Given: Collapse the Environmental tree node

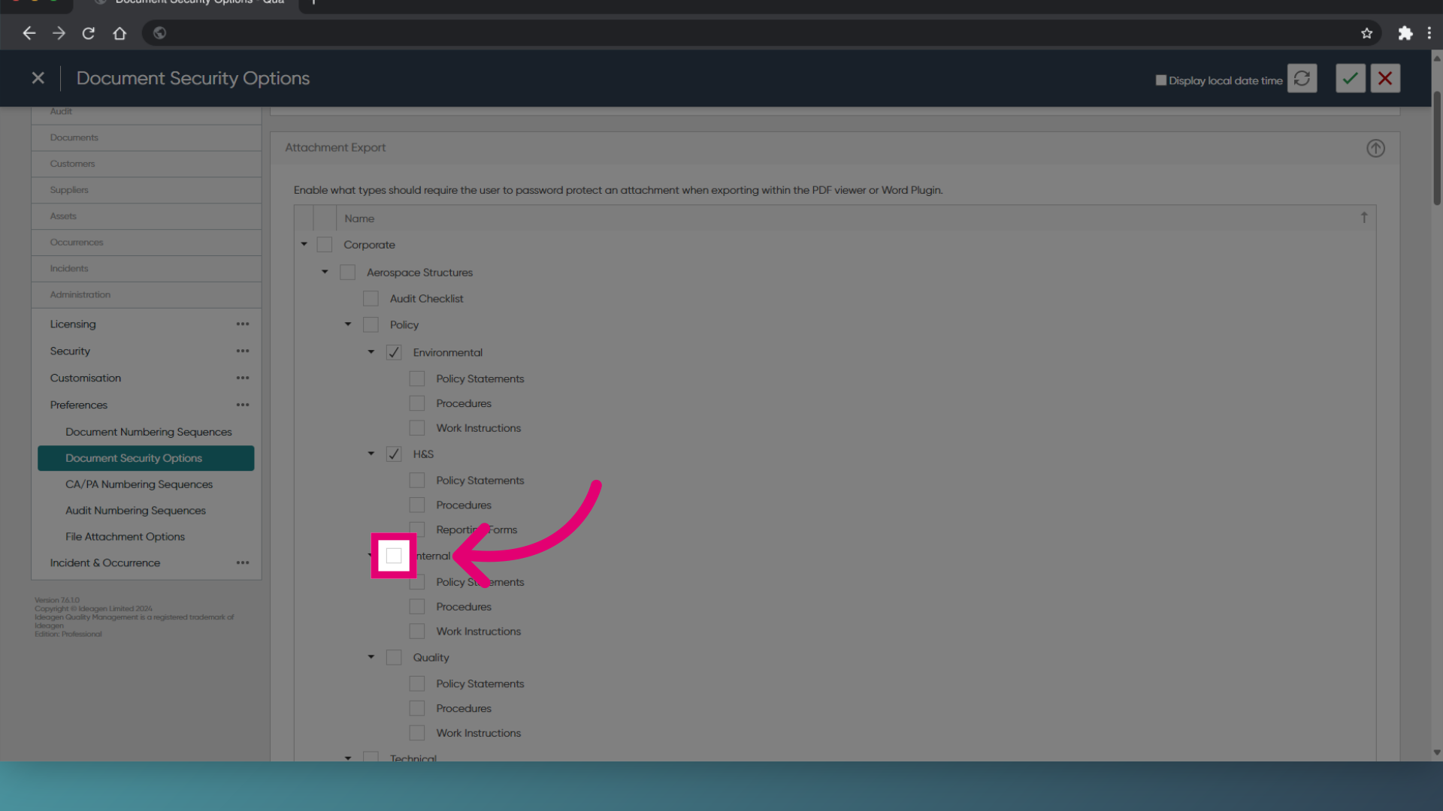Looking at the screenshot, I should click(x=371, y=351).
